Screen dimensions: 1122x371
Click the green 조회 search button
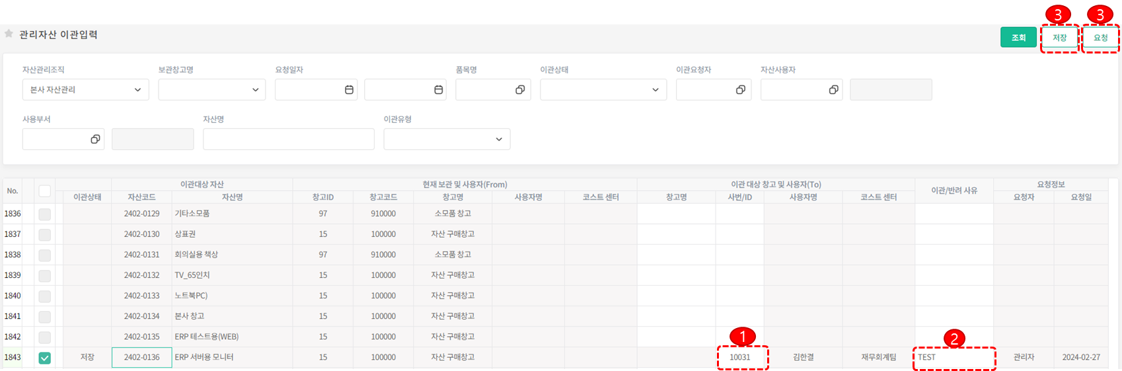pos(1018,38)
